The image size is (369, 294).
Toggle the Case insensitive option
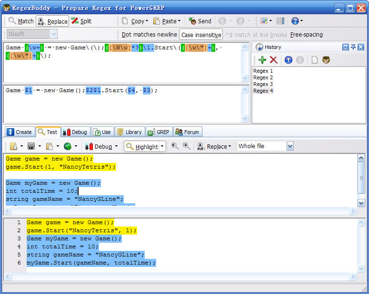[201, 35]
